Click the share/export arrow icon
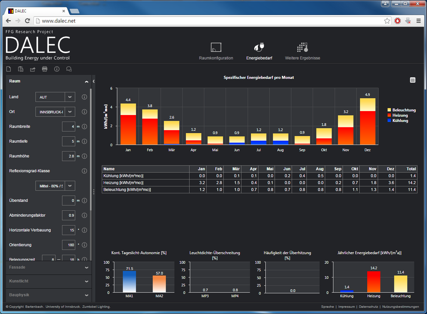Viewport: 427px width, 314px height. 33,69
